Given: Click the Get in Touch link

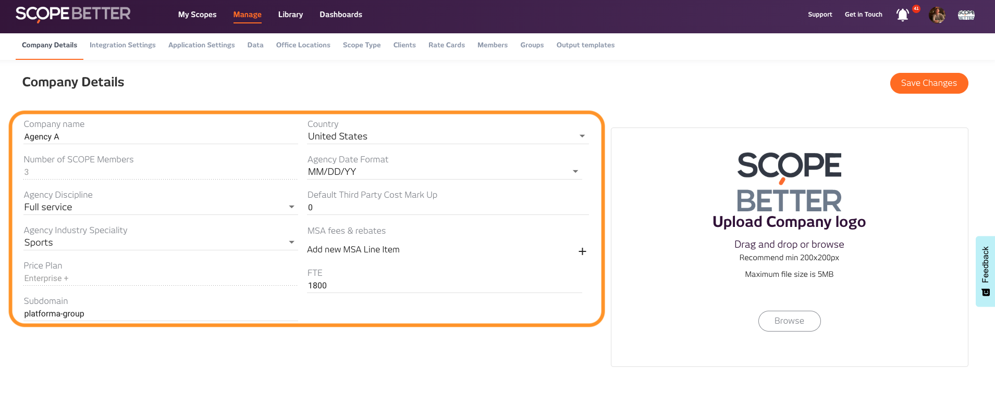Looking at the screenshot, I should click(x=863, y=15).
